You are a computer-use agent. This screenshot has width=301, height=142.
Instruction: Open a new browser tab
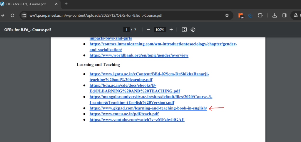click(66, 4)
